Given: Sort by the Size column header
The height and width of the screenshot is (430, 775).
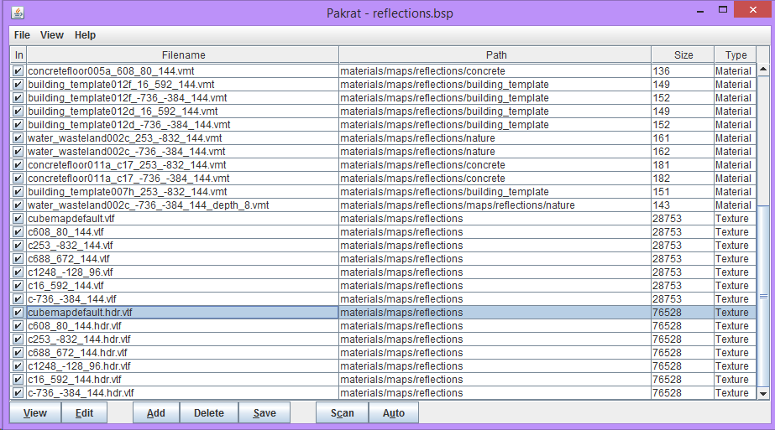Looking at the screenshot, I should [x=683, y=54].
